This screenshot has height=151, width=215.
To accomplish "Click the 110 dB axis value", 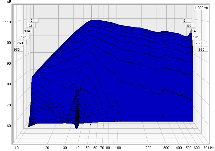I will click(7, 22).
